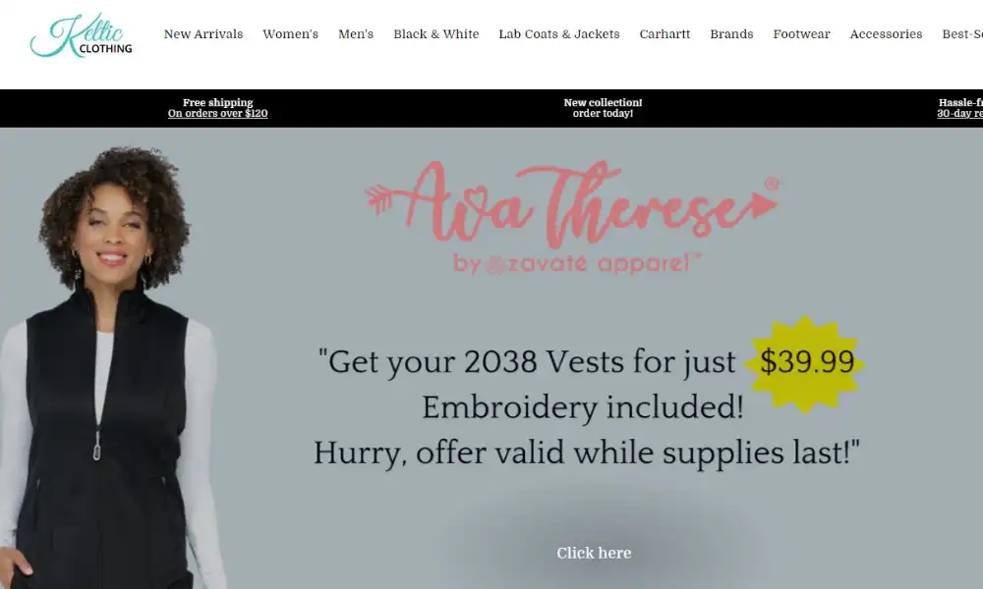Image resolution: width=983 pixels, height=589 pixels.
Task: Click the 'Embroidery included!' promo text
Action: tap(582, 407)
